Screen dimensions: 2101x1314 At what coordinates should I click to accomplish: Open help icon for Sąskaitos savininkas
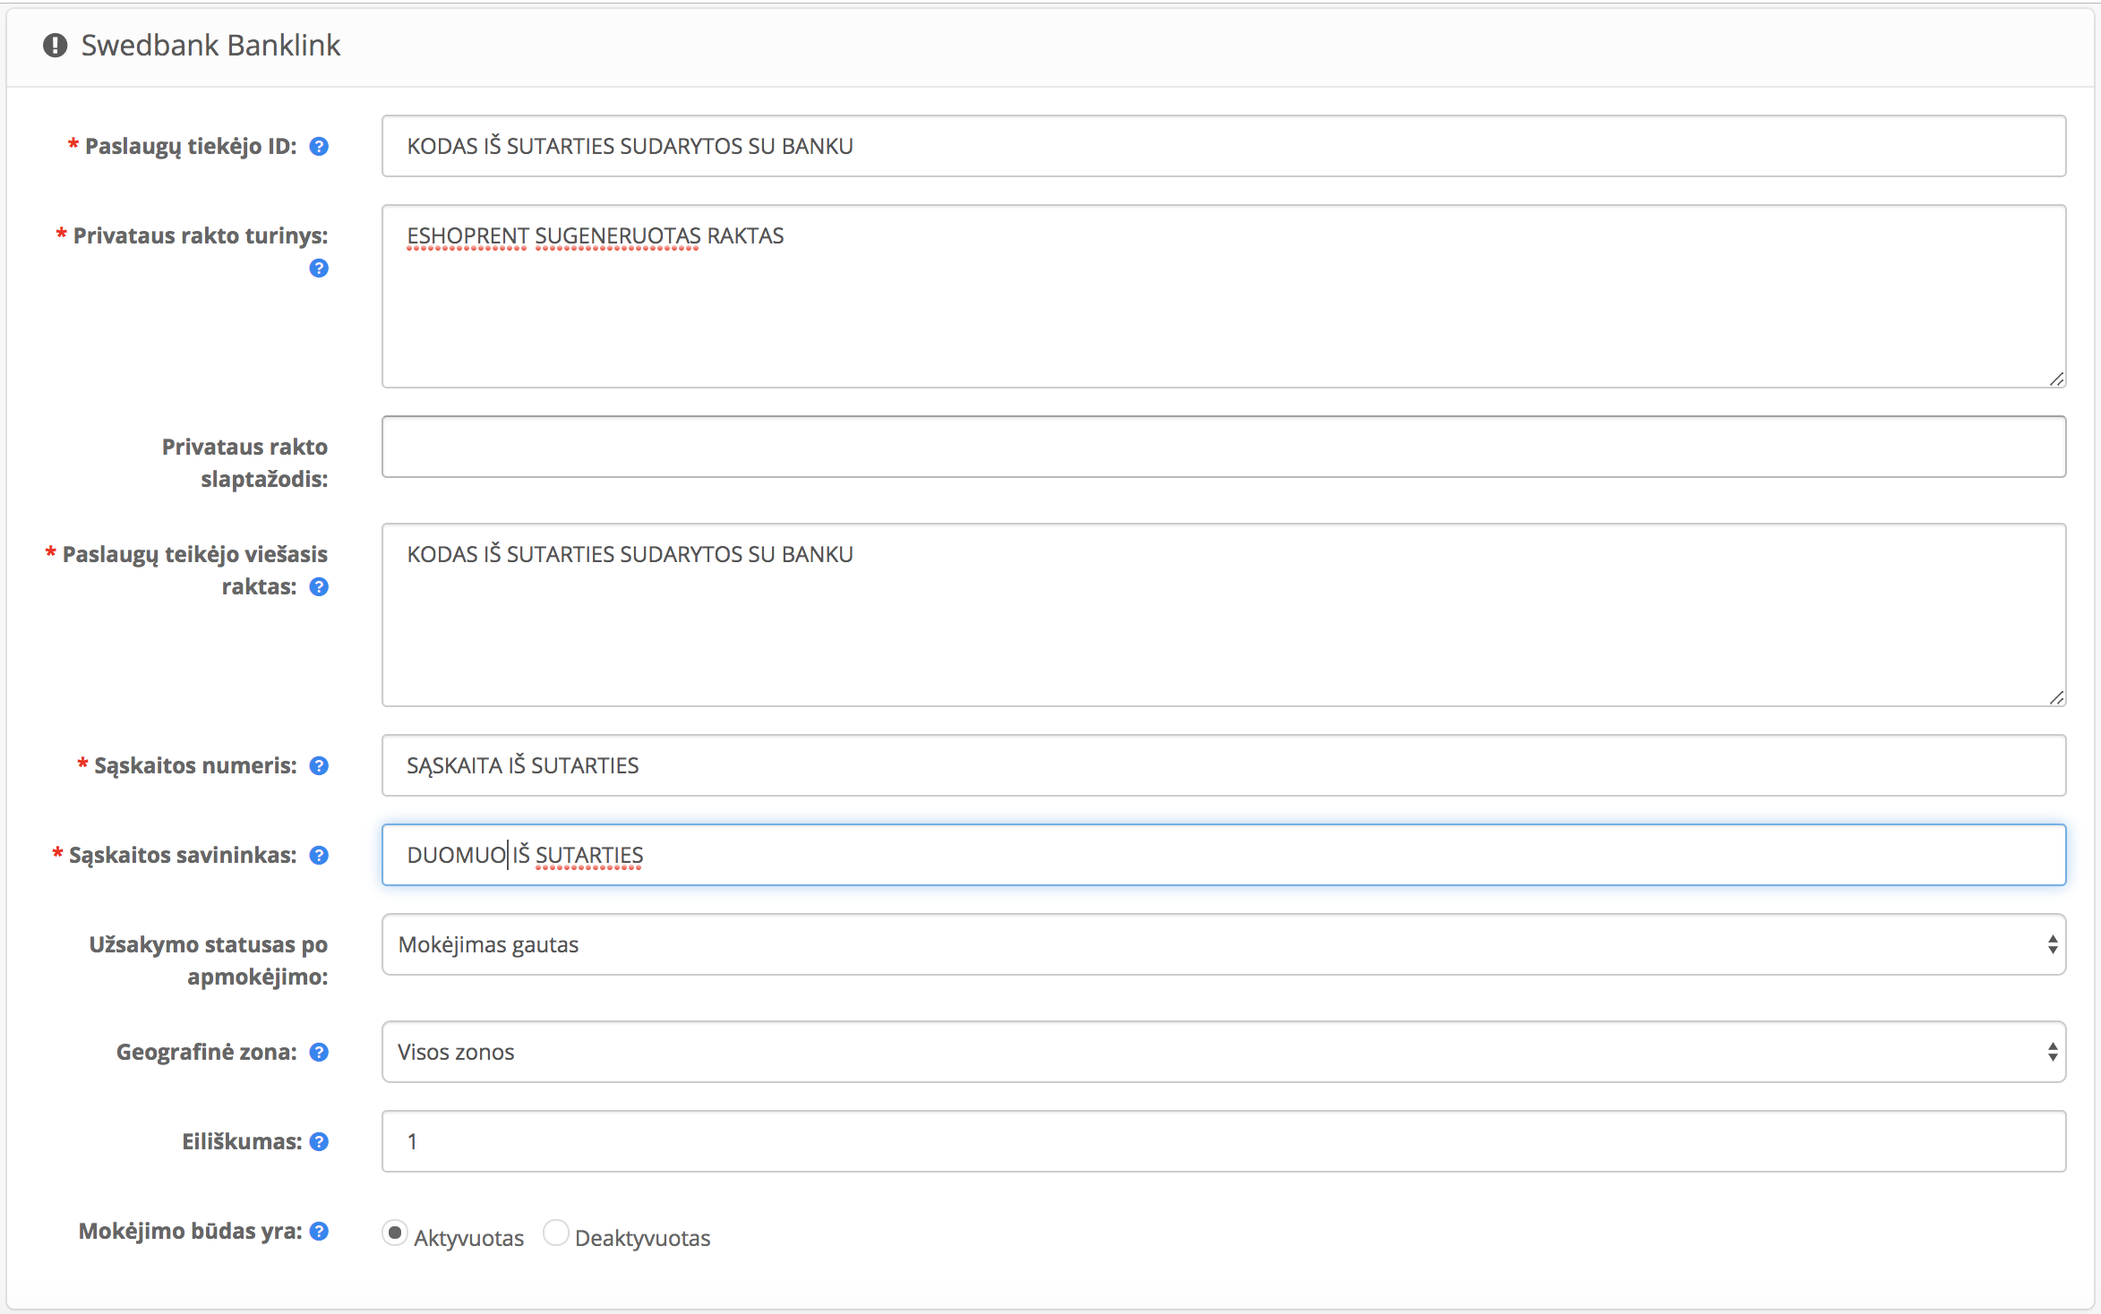pyautogui.click(x=319, y=855)
